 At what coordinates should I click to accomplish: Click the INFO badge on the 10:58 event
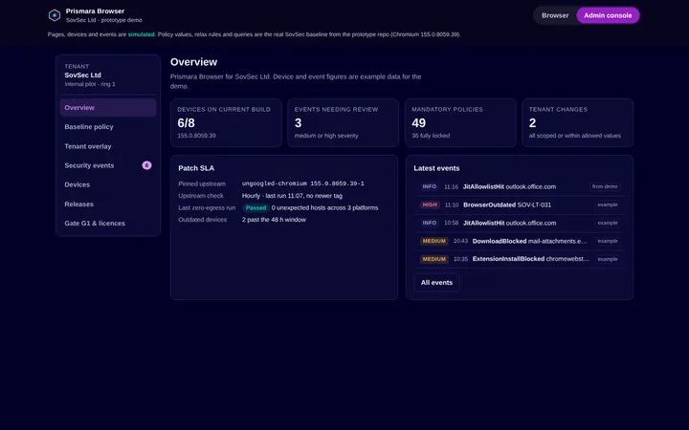tap(429, 223)
